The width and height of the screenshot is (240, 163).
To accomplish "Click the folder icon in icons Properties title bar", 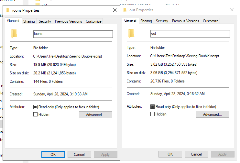I will (x=8, y=10).
